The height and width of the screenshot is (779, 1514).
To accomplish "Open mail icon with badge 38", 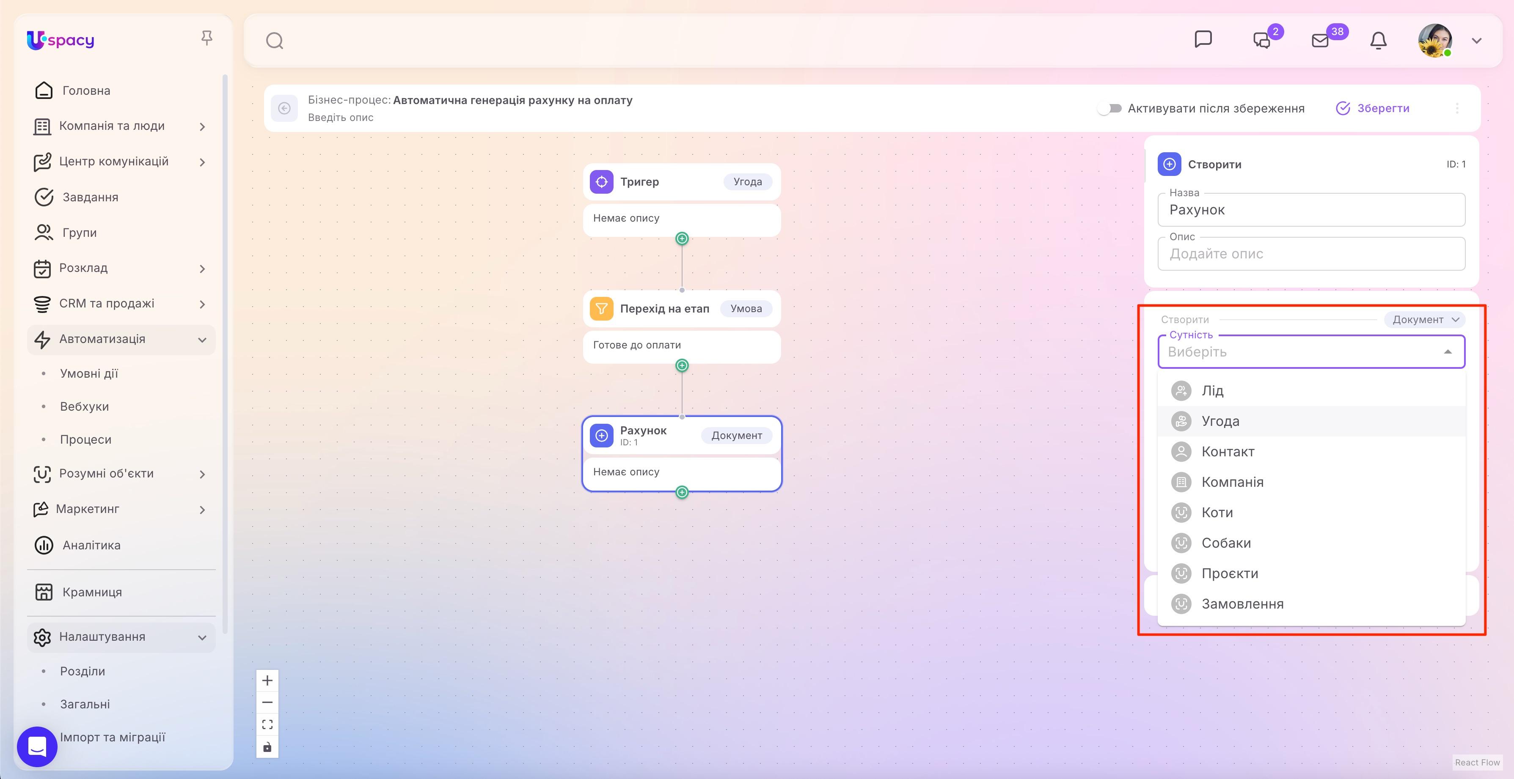I will point(1320,40).
